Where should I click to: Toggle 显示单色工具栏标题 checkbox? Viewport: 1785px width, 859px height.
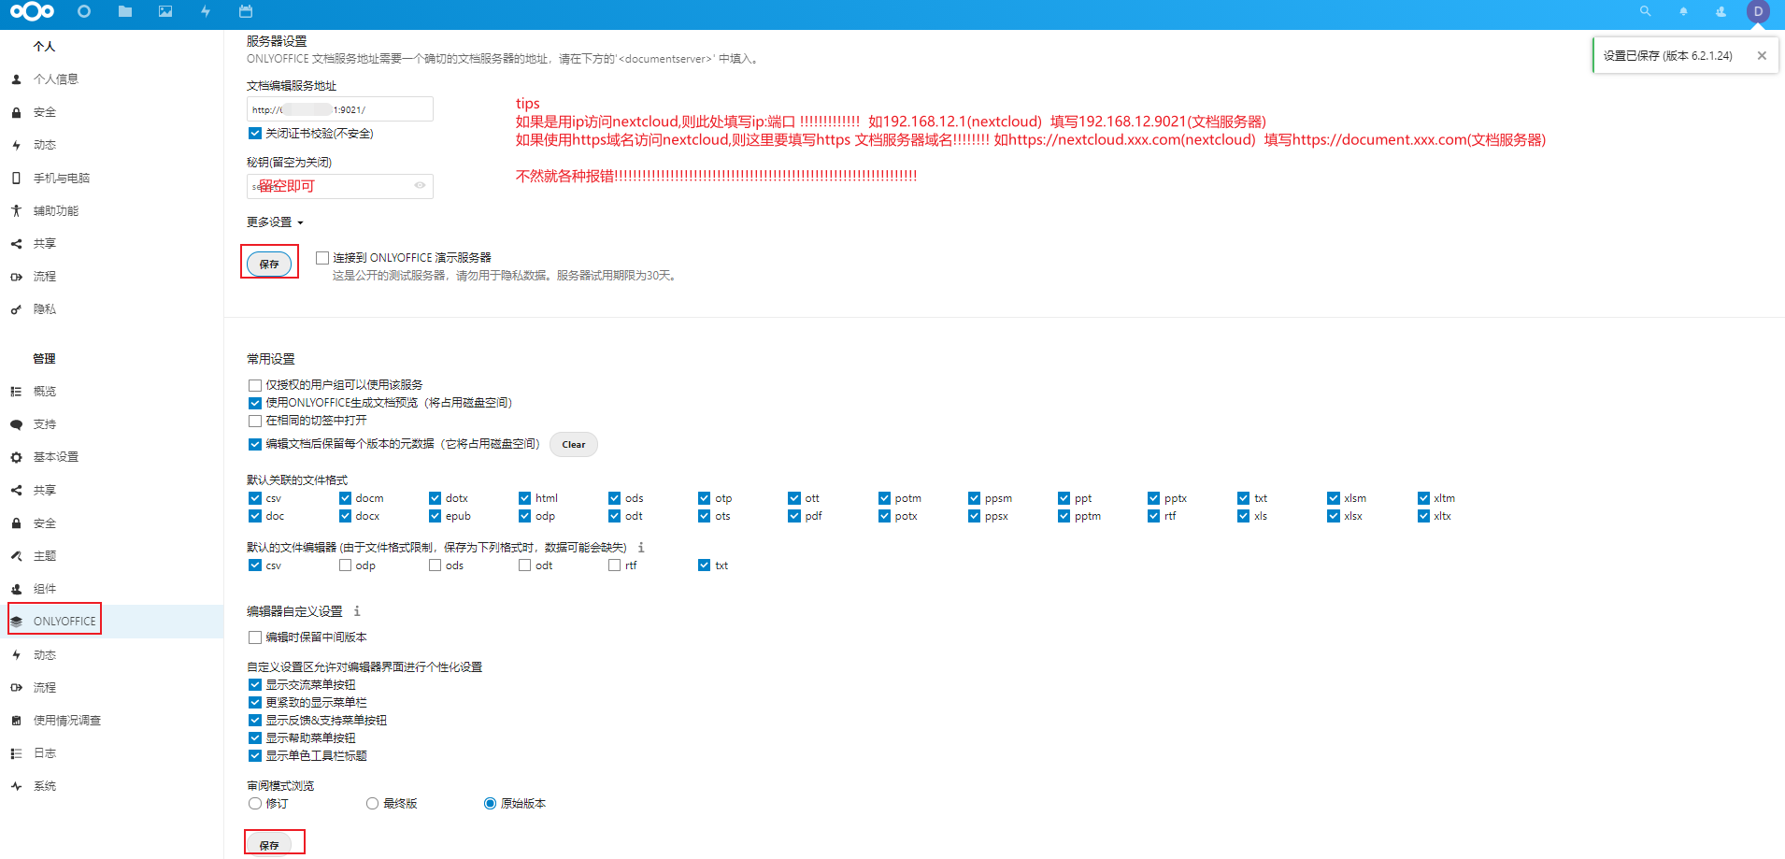255,756
